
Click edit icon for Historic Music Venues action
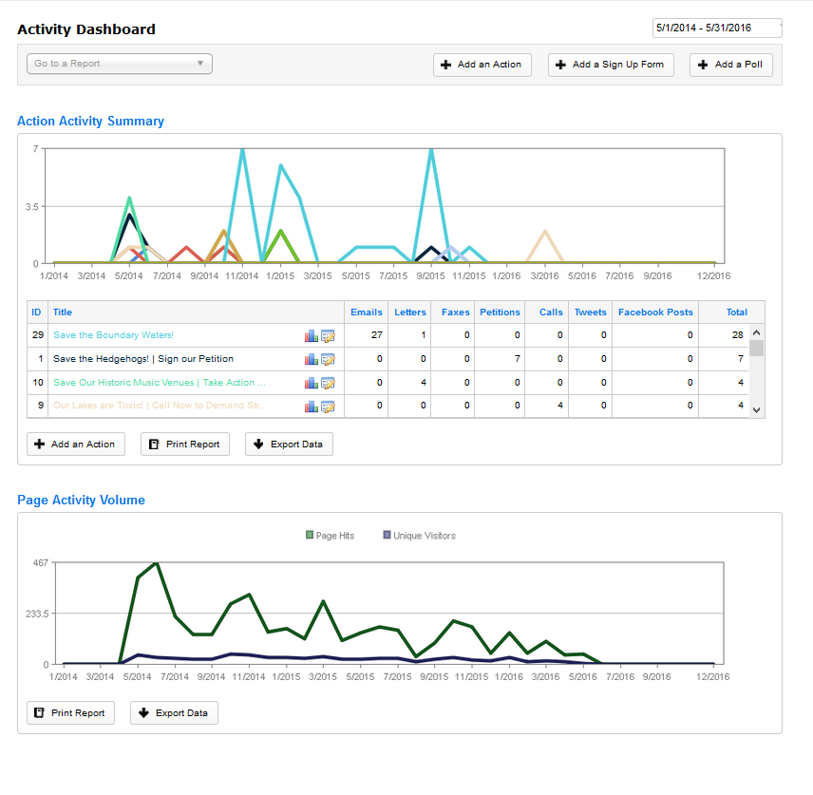point(328,383)
